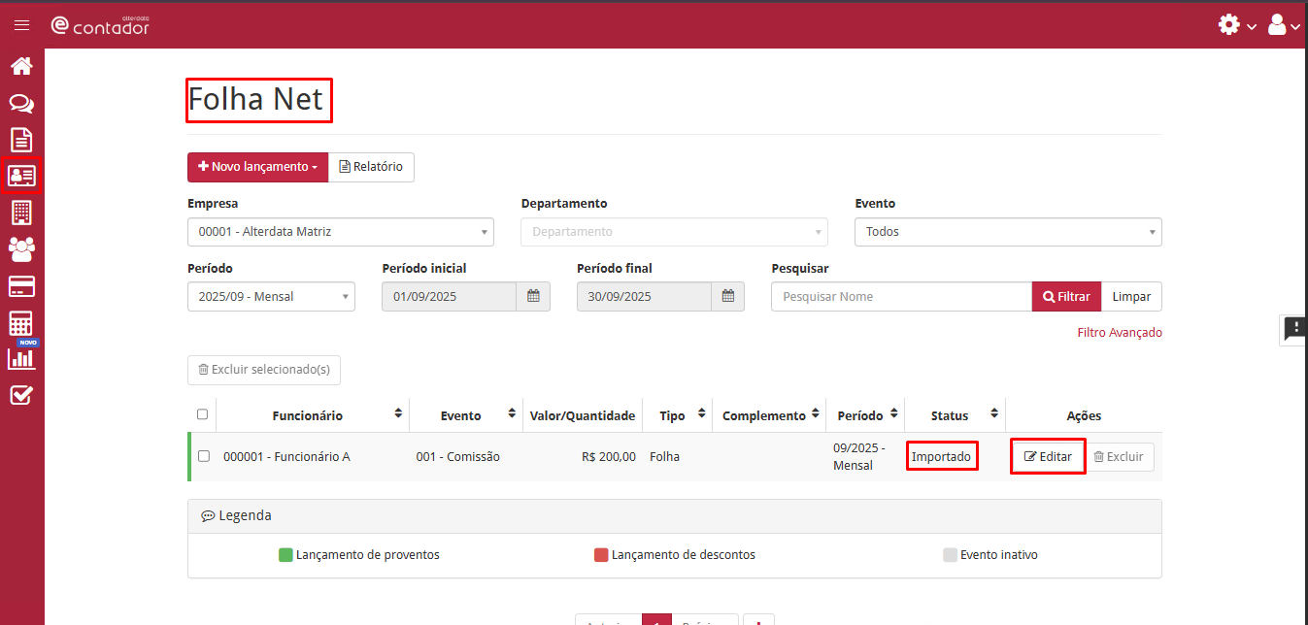Open the calculator sidebar icon
1308x625 pixels.
tap(21, 322)
